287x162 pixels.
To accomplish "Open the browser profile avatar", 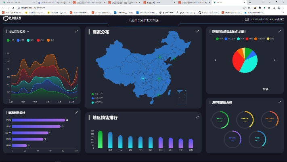I will (279, 8).
